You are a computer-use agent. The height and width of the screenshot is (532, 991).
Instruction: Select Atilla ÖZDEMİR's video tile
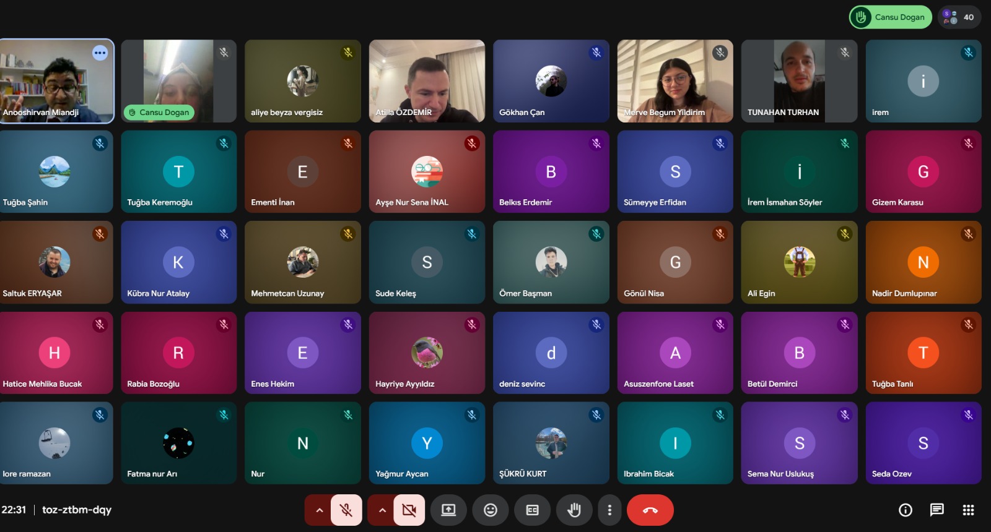click(x=427, y=80)
